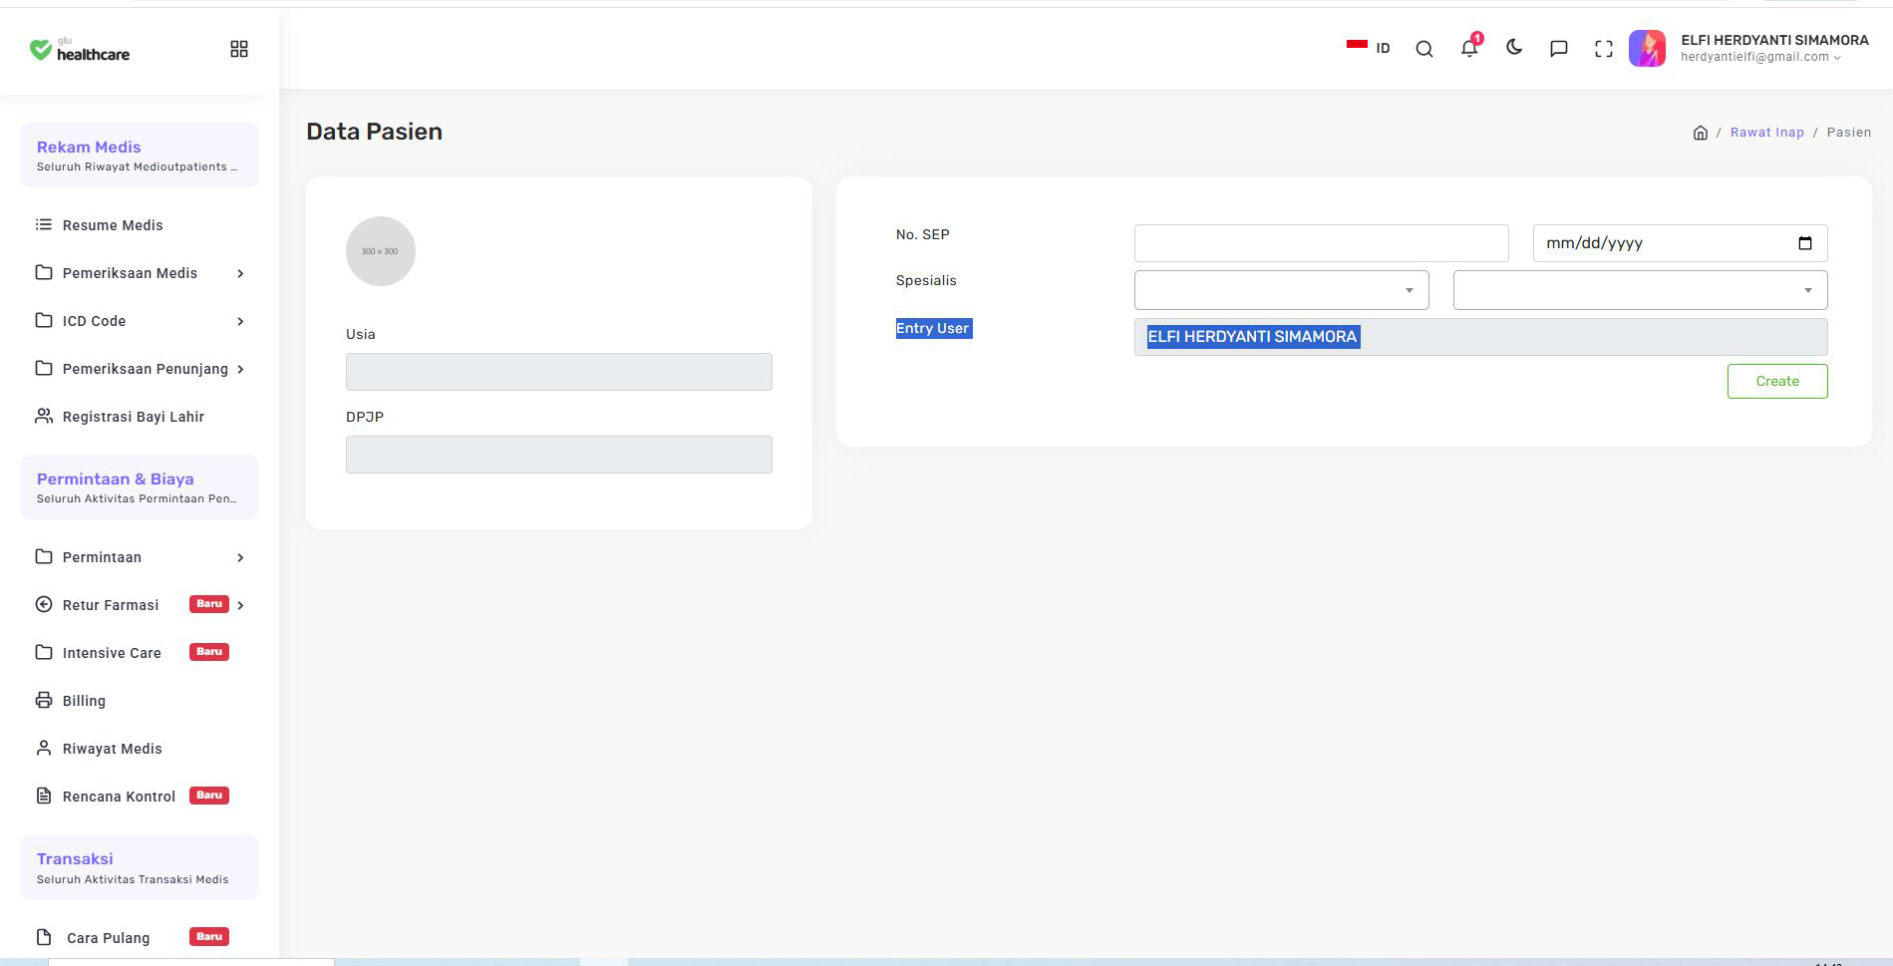This screenshot has height=966, width=1893.
Task: Toggle dark mode moon icon
Action: coord(1514,48)
